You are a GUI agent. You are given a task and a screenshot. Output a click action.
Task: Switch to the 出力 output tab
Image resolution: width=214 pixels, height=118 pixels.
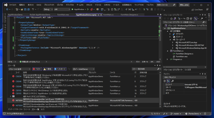tap(43, 109)
